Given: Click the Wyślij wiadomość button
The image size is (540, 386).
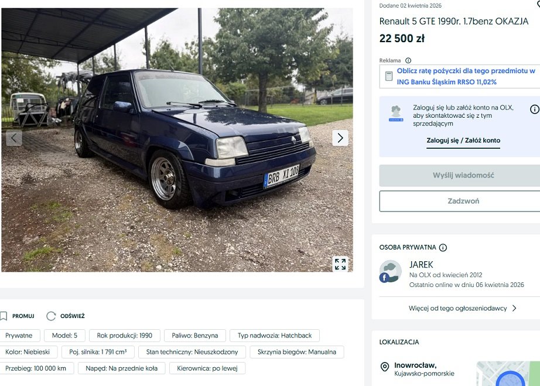Looking at the screenshot, I should pos(463,175).
